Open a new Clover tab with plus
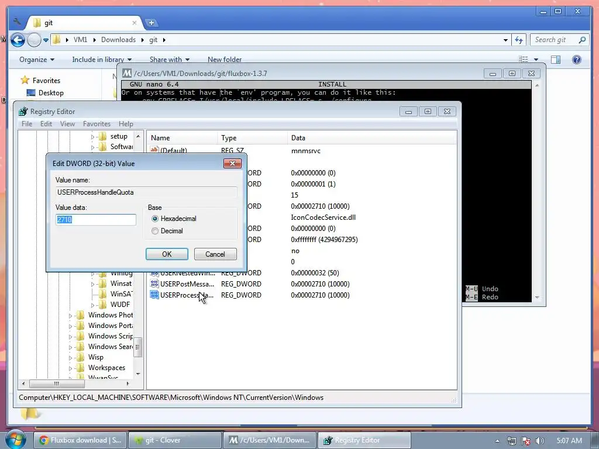 coord(152,23)
